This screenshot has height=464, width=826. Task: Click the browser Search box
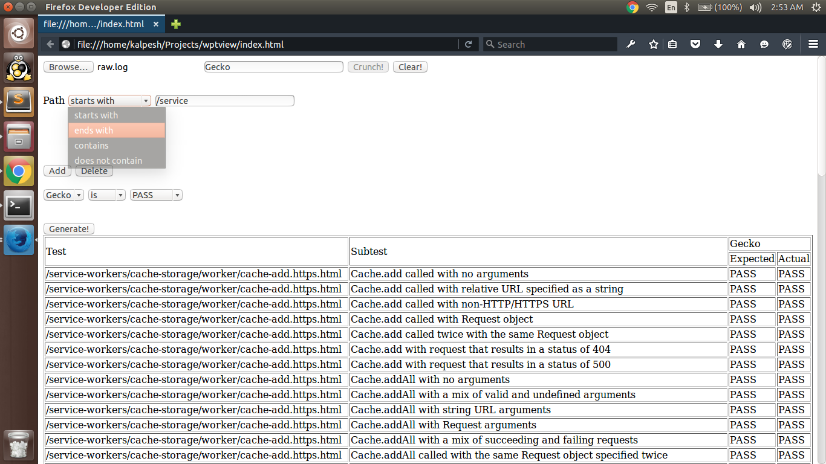550,44
